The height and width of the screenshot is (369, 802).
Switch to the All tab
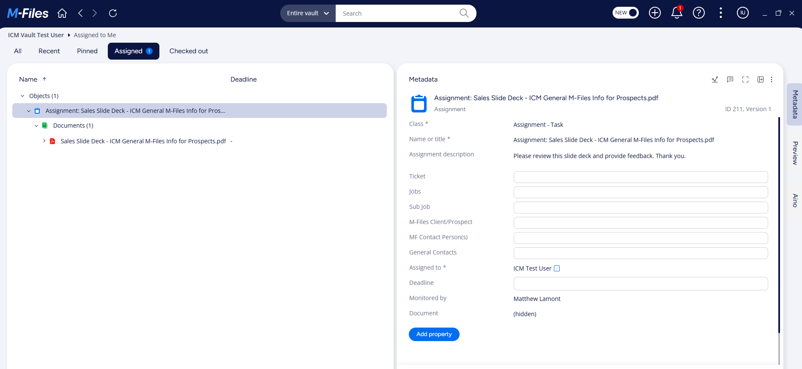pos(18,51)
